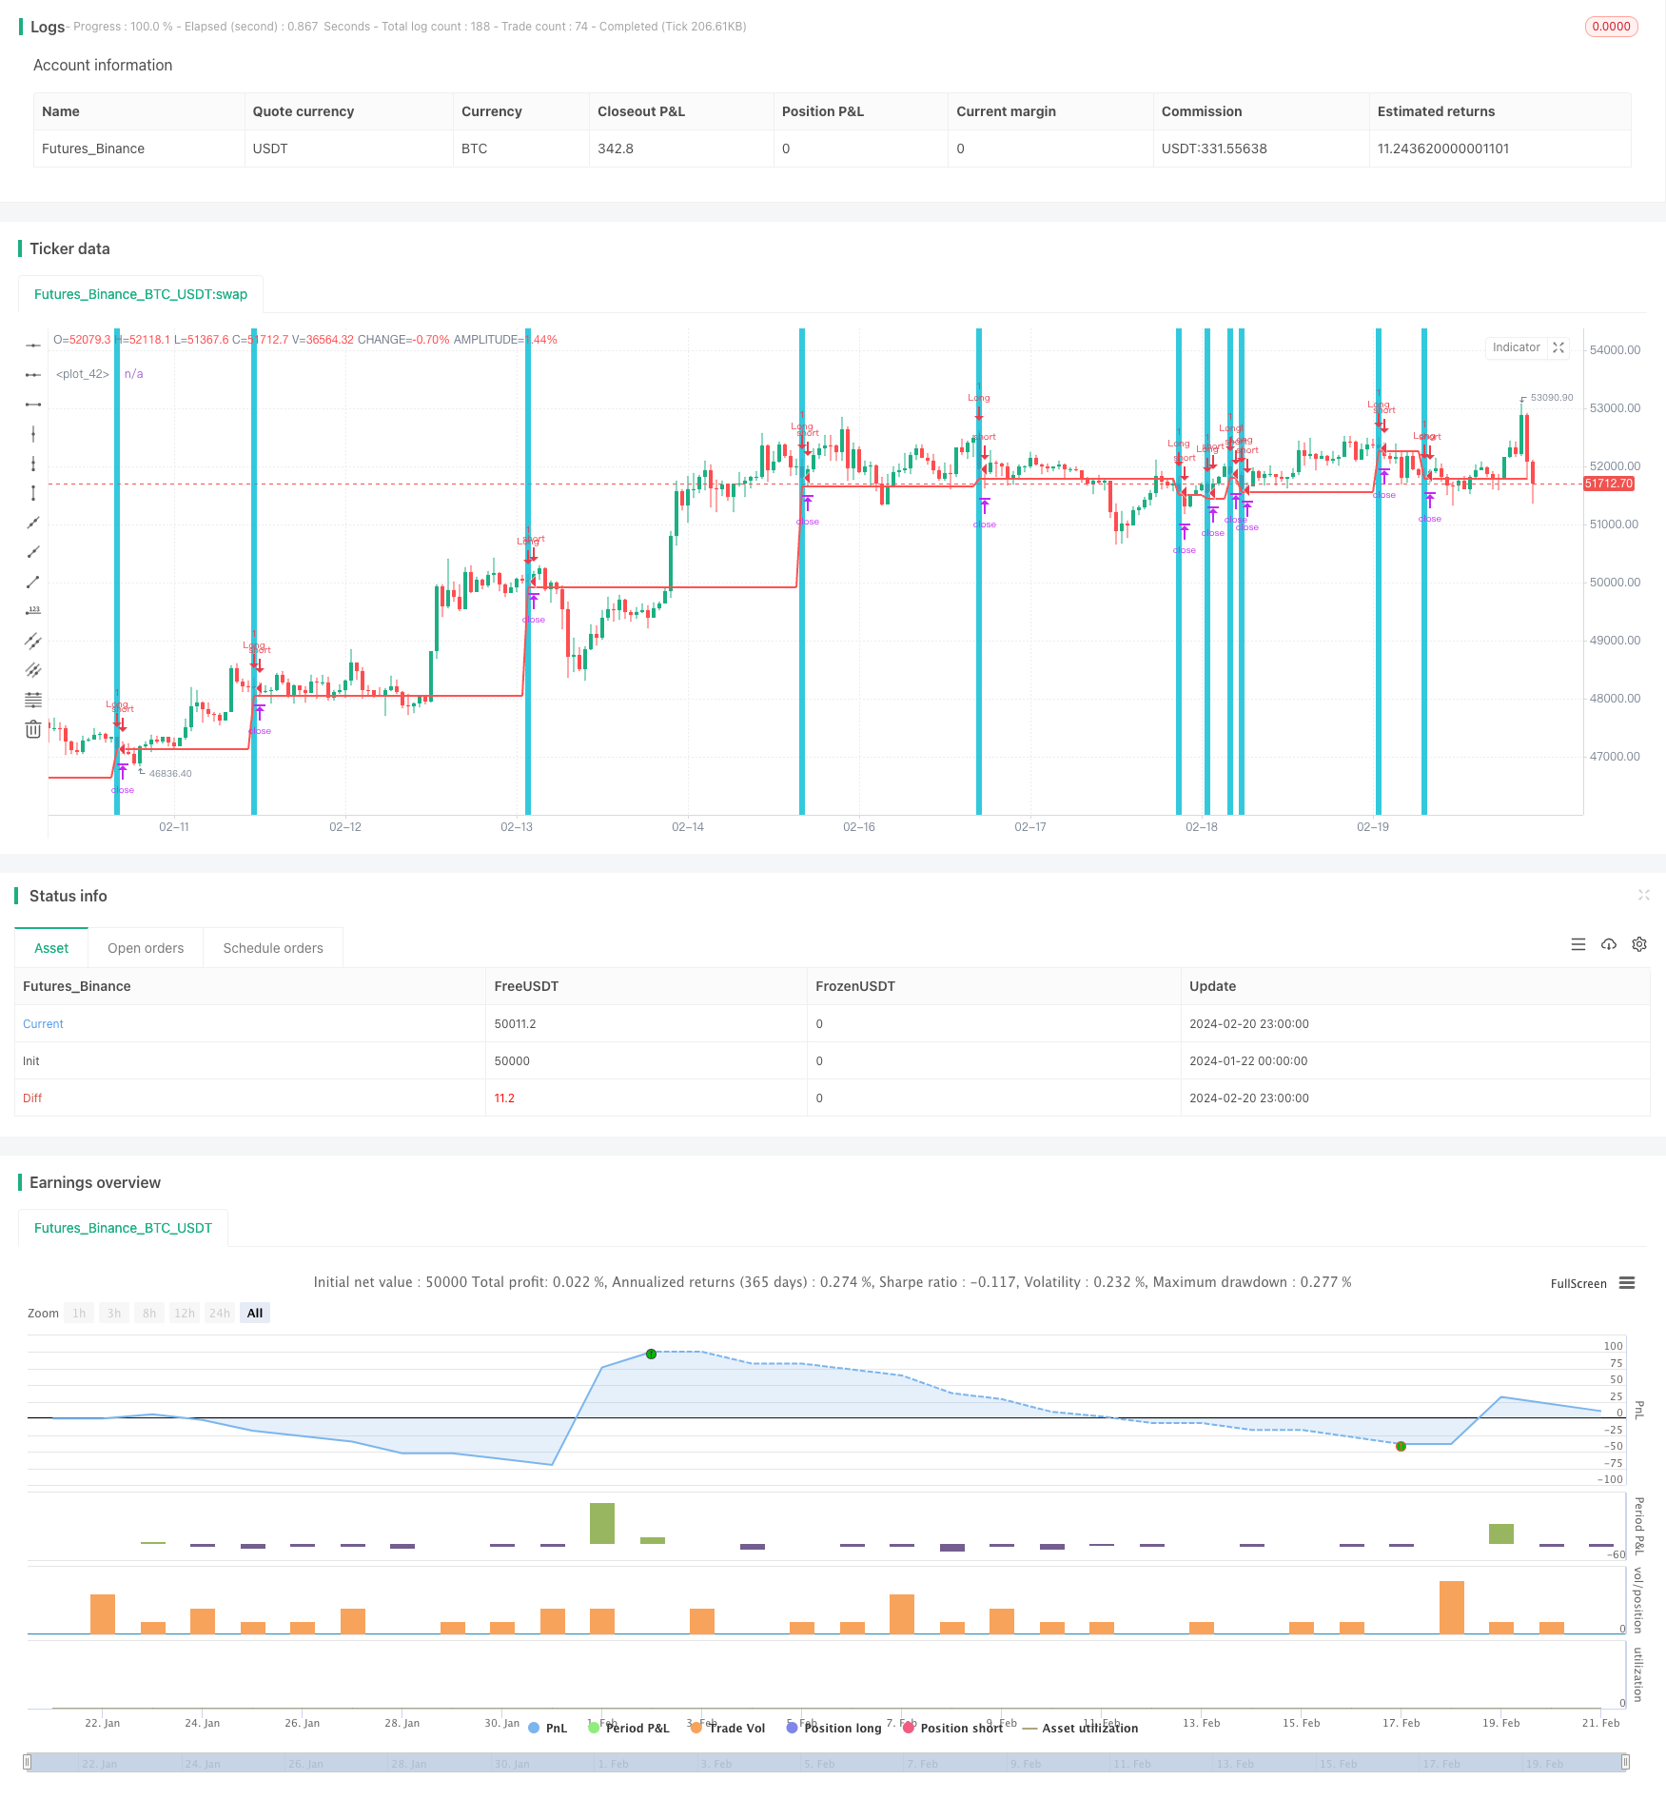Click the 51712.70 current price label
Screen dimensions: 1666x1800
[1609, 484]
